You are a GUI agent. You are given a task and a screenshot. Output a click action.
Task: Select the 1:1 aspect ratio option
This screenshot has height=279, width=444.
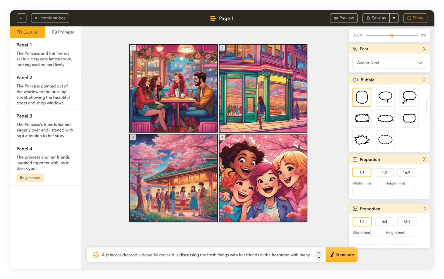click(361, 172)
